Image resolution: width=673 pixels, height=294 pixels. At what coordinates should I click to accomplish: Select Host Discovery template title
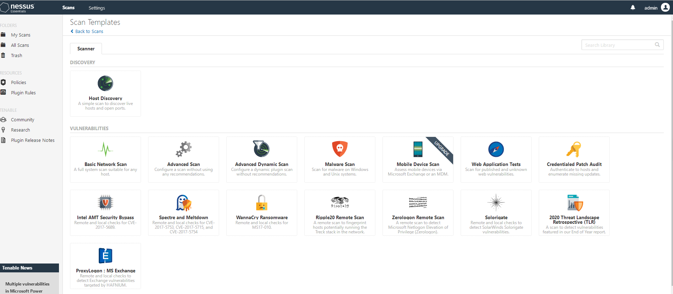coord(105,98)
